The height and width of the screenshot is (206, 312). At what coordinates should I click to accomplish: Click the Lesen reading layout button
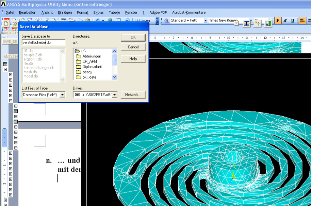[143, 20]
